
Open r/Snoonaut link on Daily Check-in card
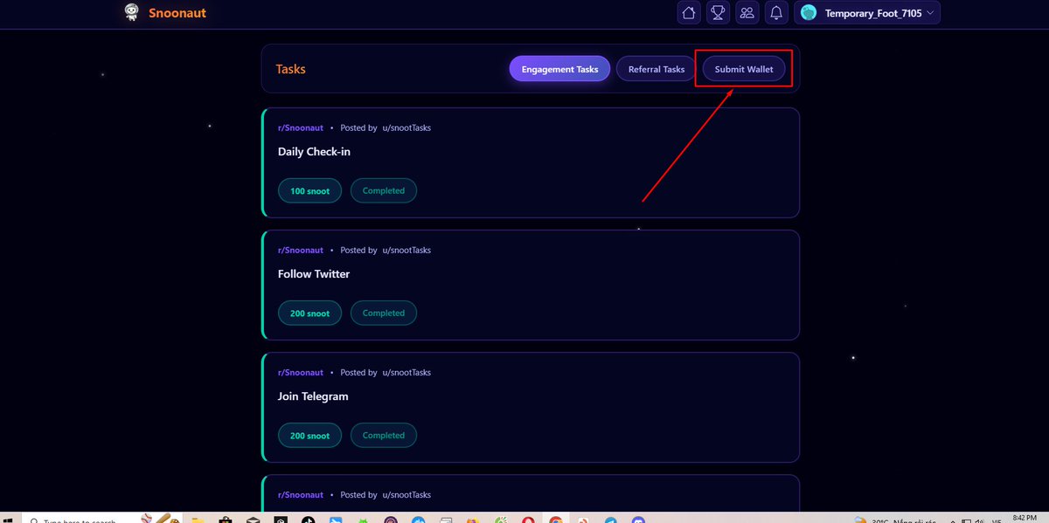coord(300,127)
